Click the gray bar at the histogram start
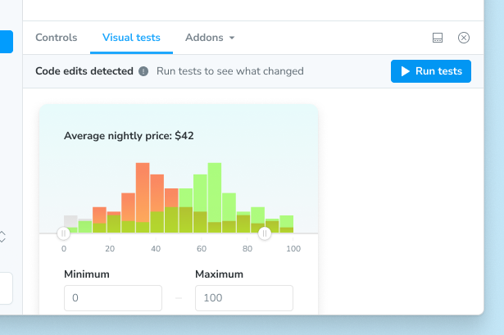This screenshot has height=335, width=504. pos(70,221)
